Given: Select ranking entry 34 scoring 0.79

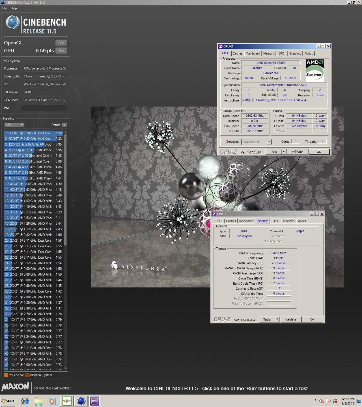Looking at the screenshot, I should [x=34, y=320].
